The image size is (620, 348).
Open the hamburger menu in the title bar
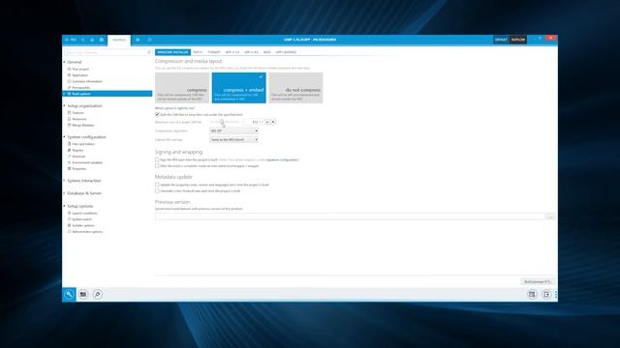click(67, 40)
